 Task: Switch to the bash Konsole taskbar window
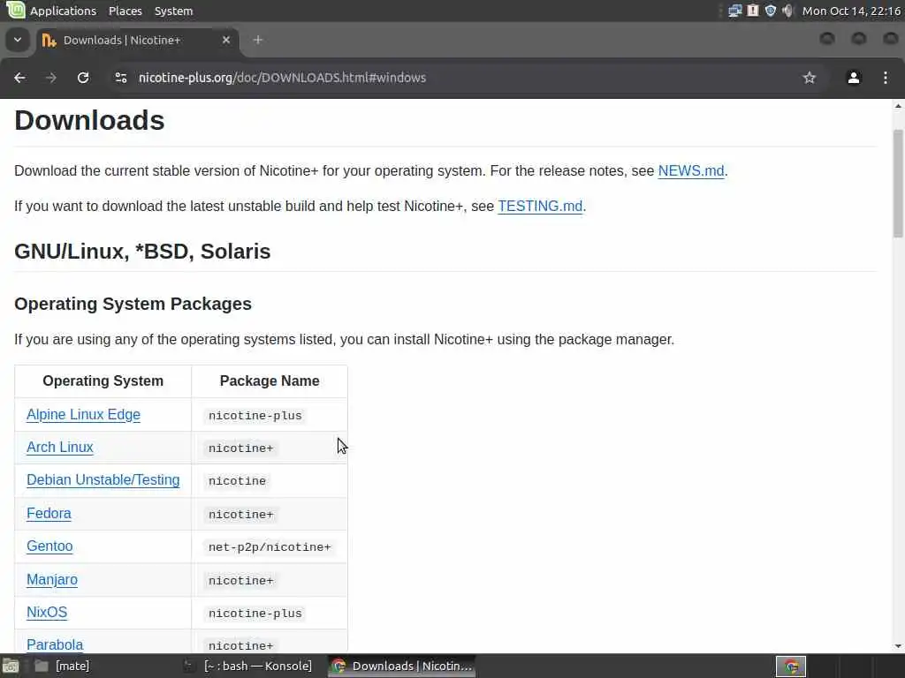pos(248,666)
